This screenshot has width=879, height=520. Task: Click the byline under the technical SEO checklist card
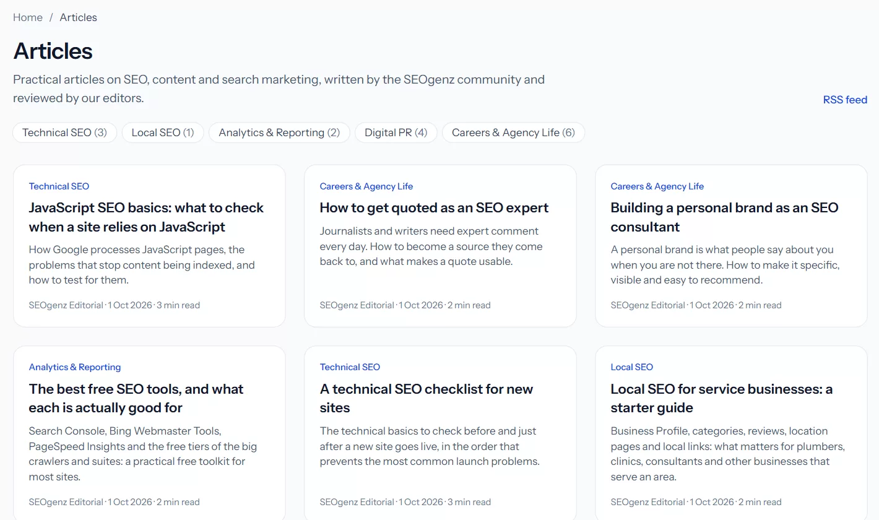pyautogui.click(x=405, y=502)
